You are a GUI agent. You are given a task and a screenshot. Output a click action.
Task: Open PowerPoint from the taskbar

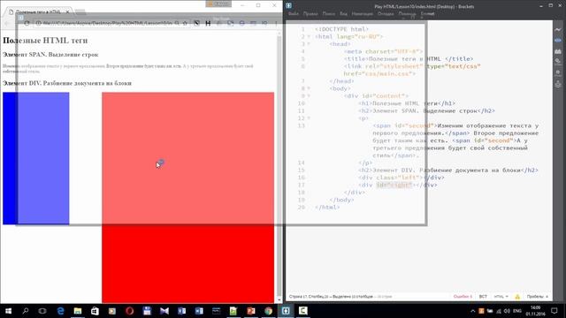pyautogui.click(x=251, y=311)
